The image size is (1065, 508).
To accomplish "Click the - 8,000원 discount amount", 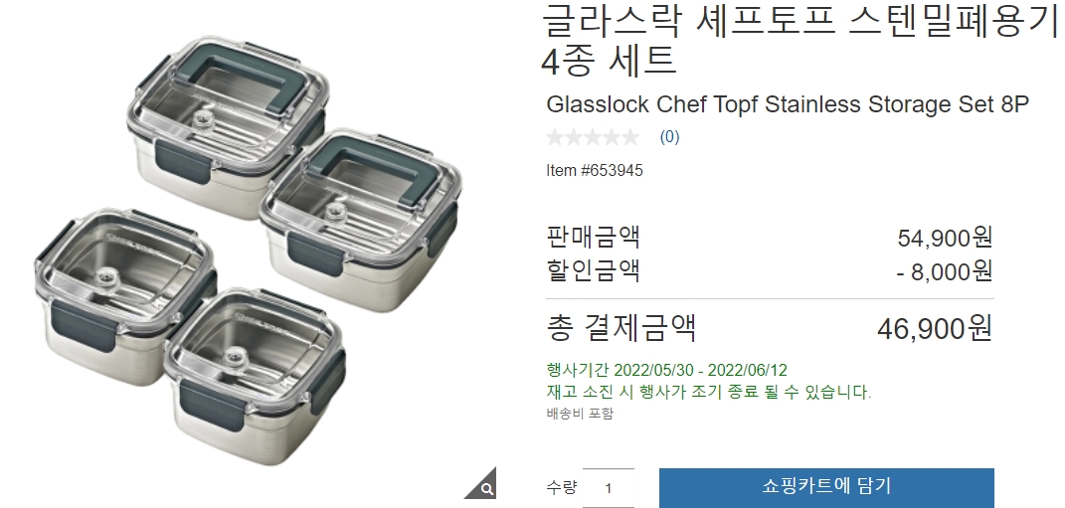I will click(x=945, y=271).
